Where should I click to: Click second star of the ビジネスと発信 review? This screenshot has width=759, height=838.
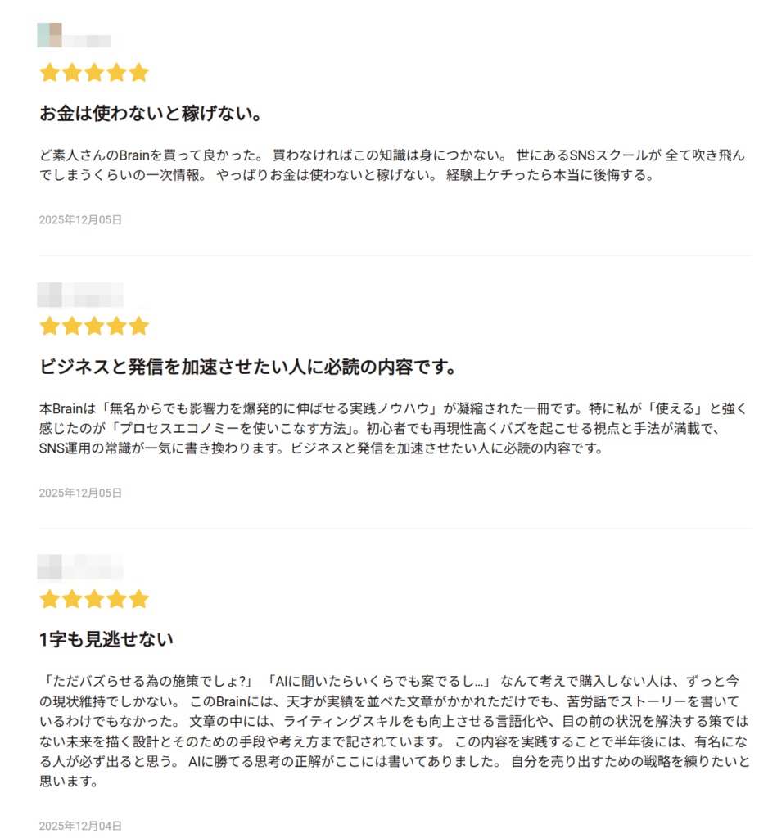pos(72,327)
